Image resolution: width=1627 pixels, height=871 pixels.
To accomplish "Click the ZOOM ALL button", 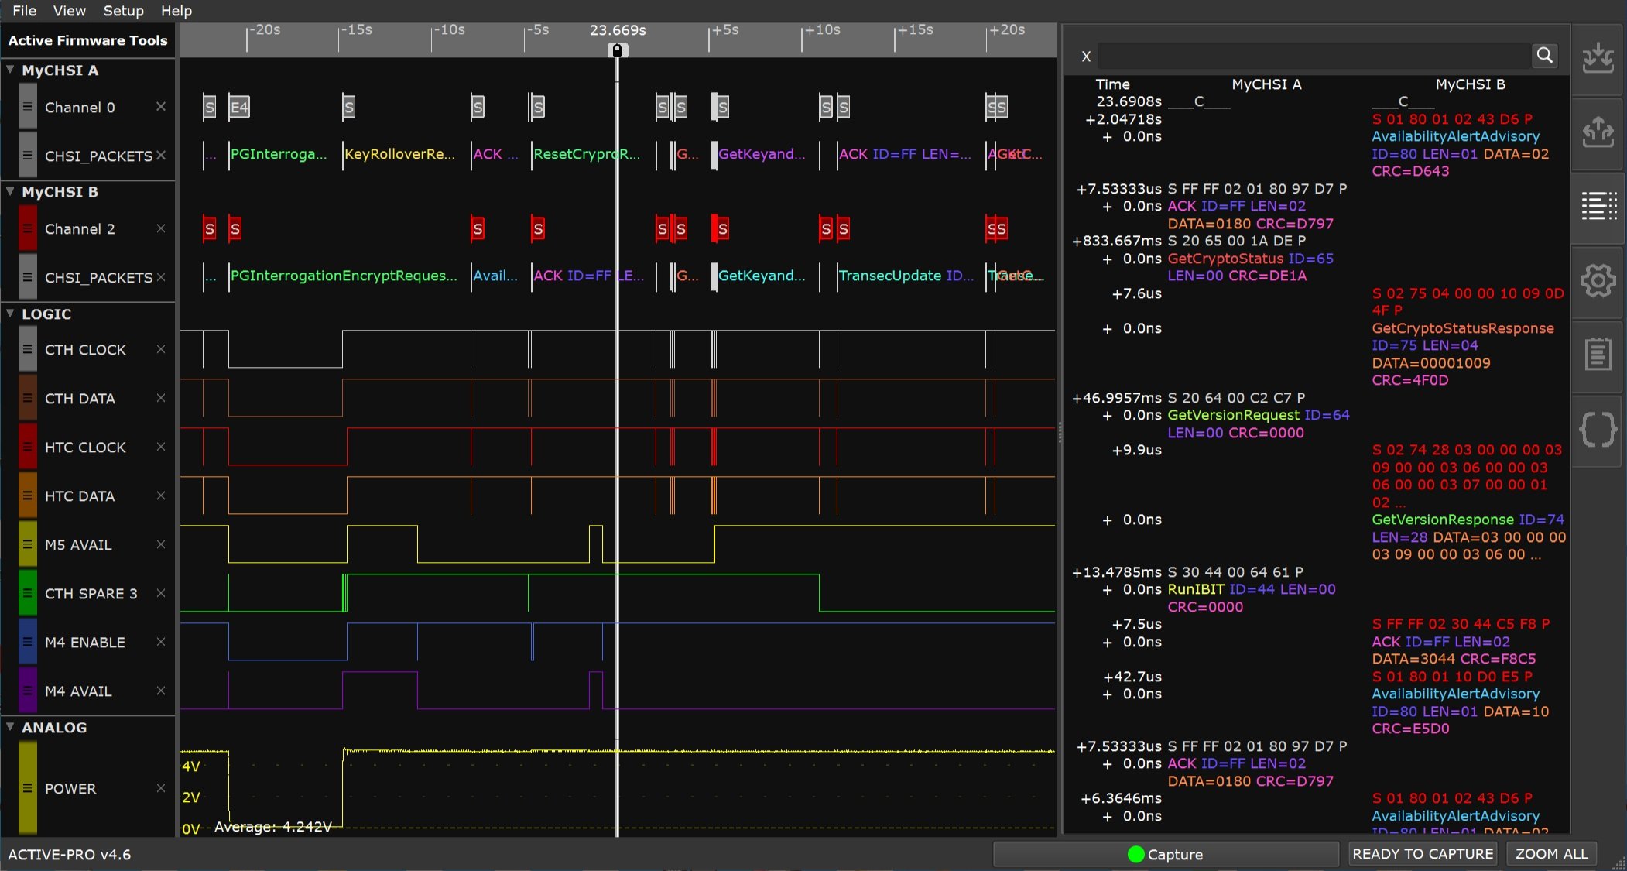I will click(1551, 854).
